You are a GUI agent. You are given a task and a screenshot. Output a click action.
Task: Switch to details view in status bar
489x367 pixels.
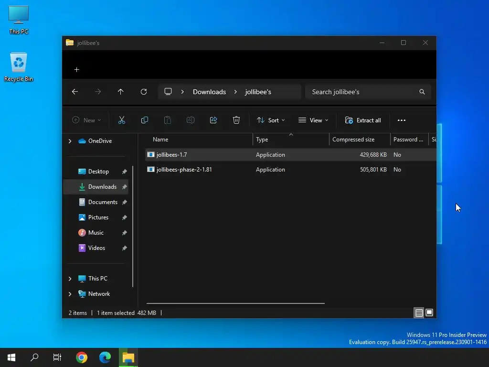pyautogui.click(x=419, y=313)
